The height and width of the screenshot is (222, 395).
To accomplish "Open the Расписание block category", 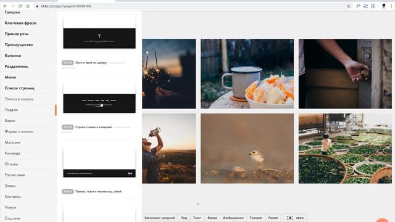I will [x=15, y=175].
